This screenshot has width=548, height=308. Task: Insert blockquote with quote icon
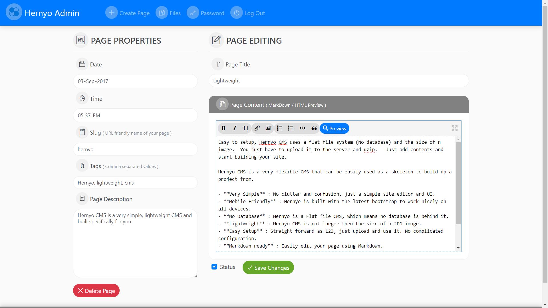click(x=314, y=128)
